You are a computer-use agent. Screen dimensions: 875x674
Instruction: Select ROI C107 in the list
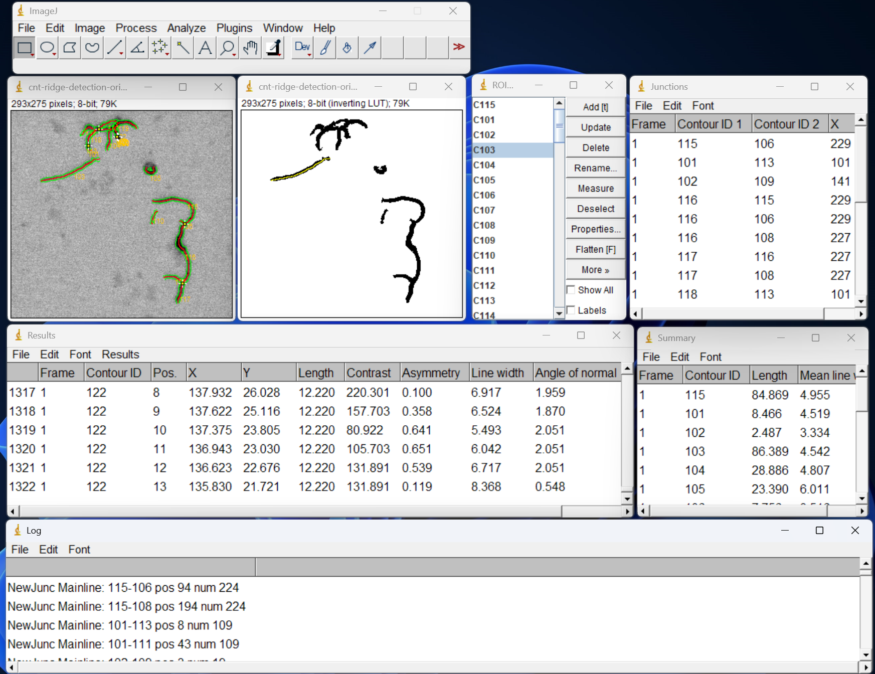pos(512,210)
